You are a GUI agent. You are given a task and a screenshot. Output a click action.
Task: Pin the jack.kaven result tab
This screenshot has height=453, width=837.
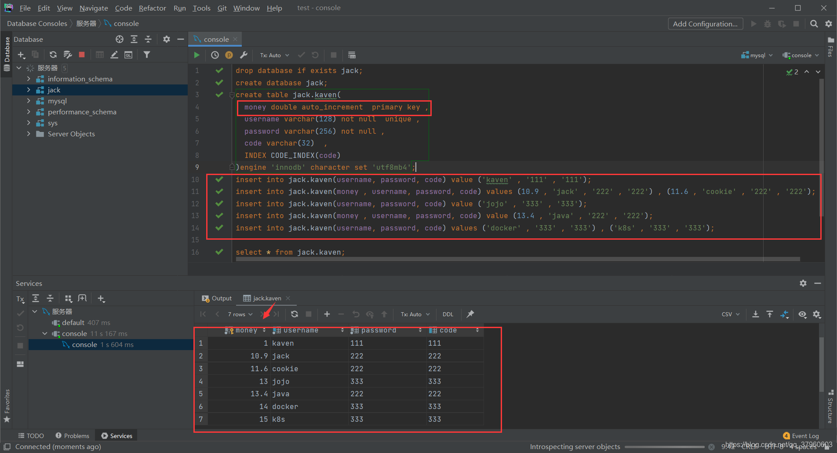pyautogui.click(x=470, y=314)
